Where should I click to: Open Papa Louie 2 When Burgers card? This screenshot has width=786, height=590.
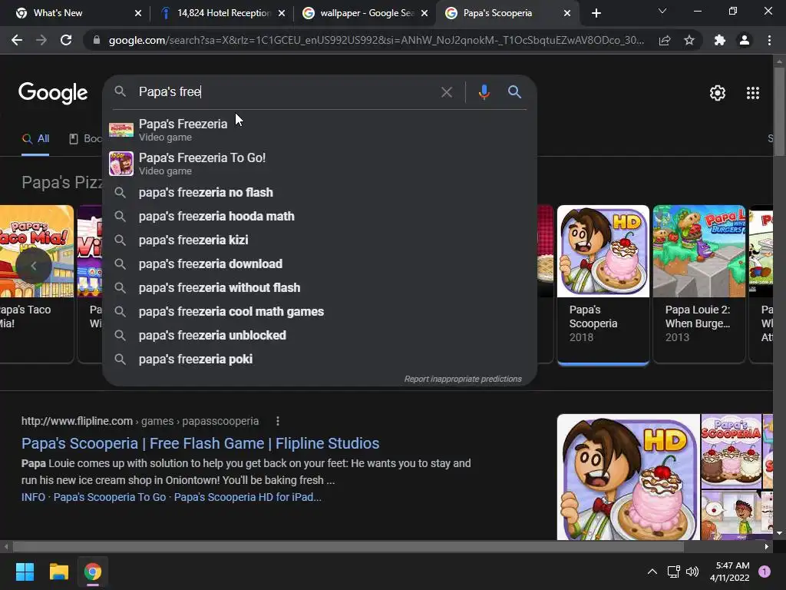coord(698,283)
